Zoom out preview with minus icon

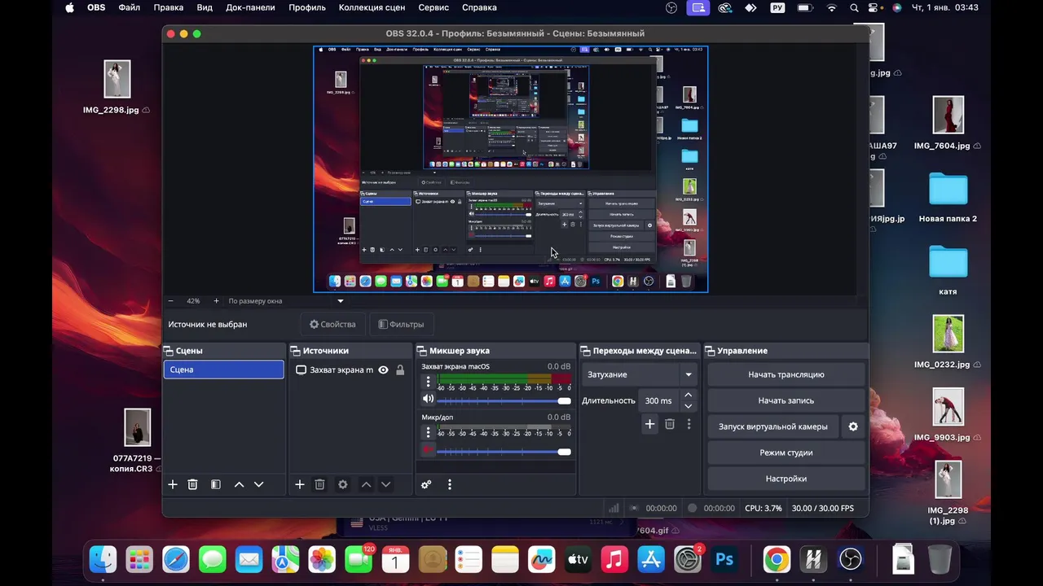170,301
